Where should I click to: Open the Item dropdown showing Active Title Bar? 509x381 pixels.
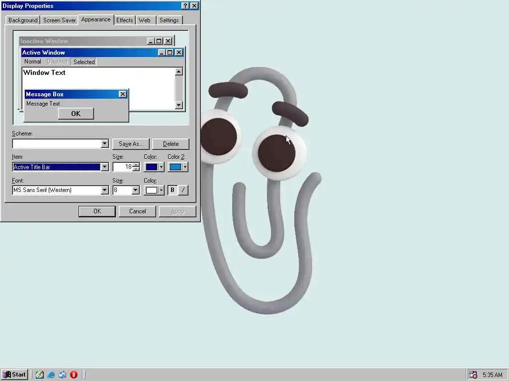click(x=104, y=167)
